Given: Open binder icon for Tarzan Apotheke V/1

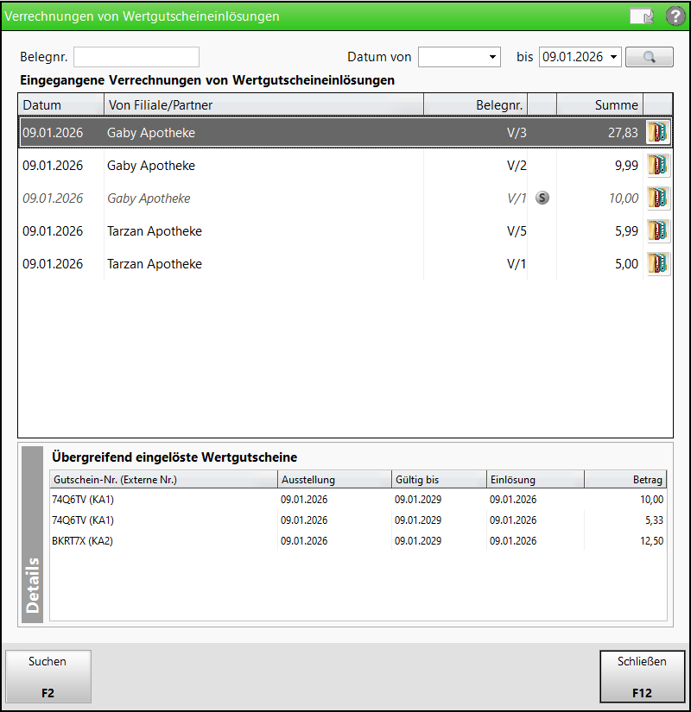Looking at the screenshot, I should (658, 264).
